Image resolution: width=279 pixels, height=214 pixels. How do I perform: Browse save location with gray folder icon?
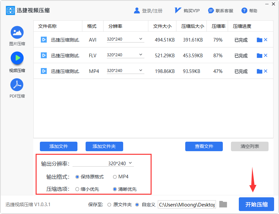point(223,204)
